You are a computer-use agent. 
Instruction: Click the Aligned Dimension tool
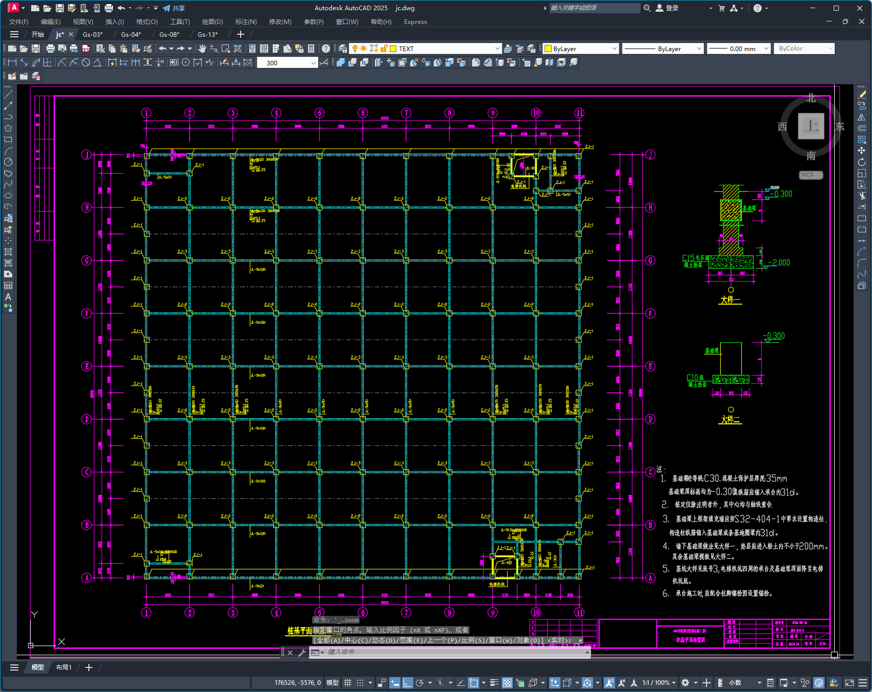tap(24, 62)
